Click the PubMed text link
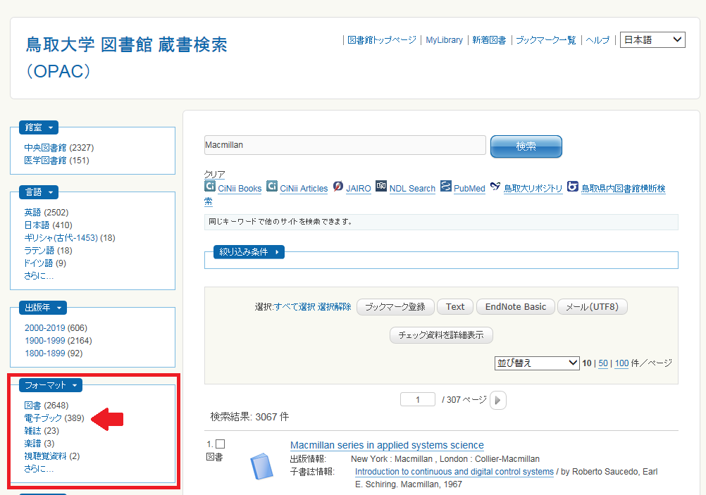The image size is (706, 495). (x=469, y=189)
